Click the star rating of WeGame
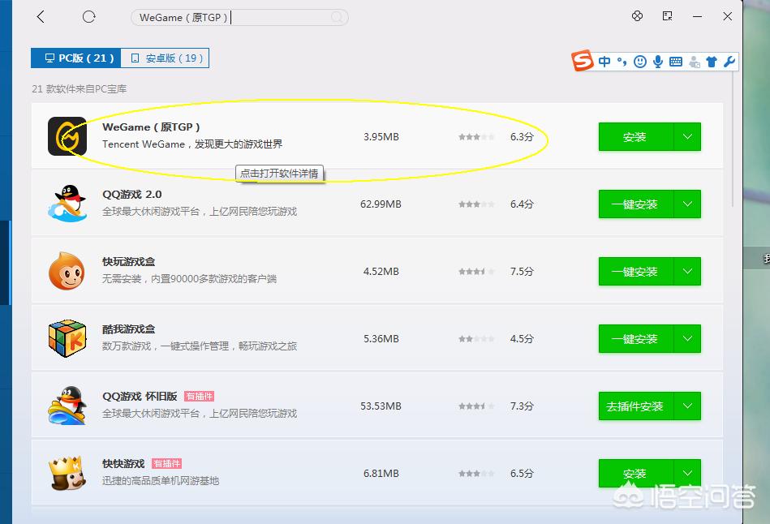The image size is (770, 524). click(476, 137)
